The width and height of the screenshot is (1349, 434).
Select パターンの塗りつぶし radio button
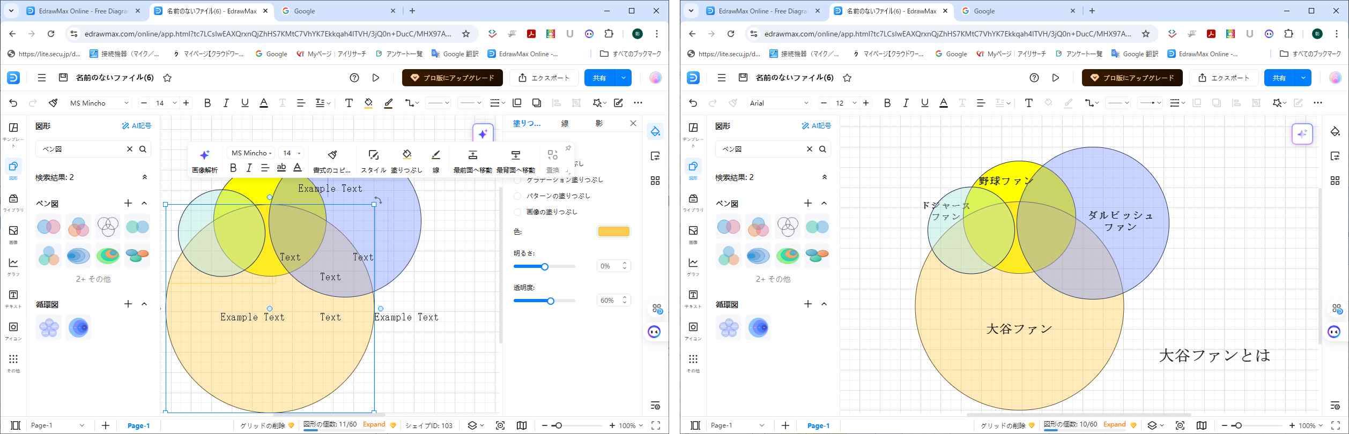517,196
